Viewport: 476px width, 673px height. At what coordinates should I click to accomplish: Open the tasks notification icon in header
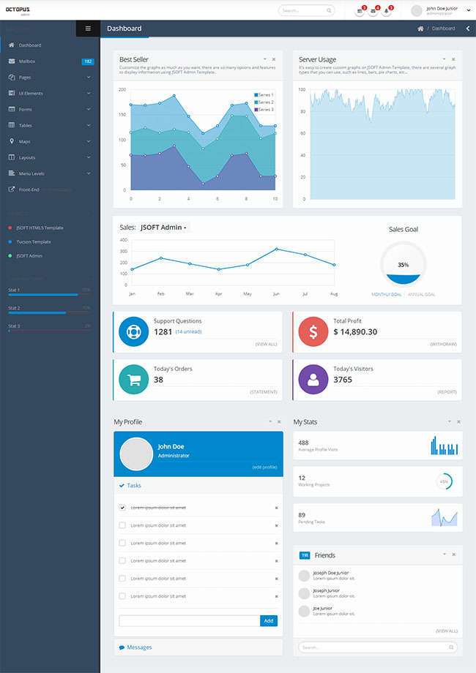tap(360, 11)
